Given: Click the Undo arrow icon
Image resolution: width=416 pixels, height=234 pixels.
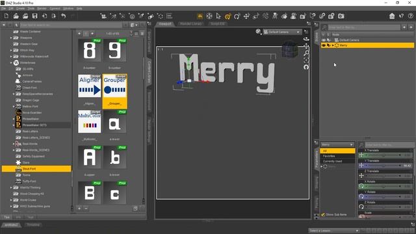Looking at the screenshot, I should (x=63, y=16).
